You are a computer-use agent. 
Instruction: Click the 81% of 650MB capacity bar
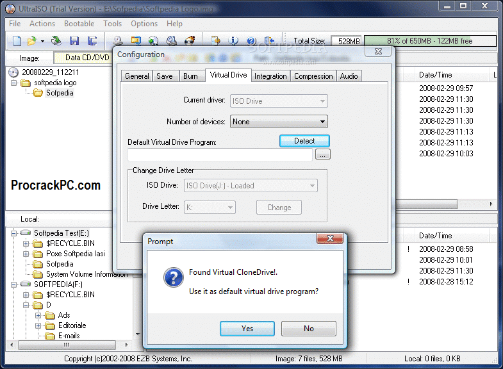(430, 41)
